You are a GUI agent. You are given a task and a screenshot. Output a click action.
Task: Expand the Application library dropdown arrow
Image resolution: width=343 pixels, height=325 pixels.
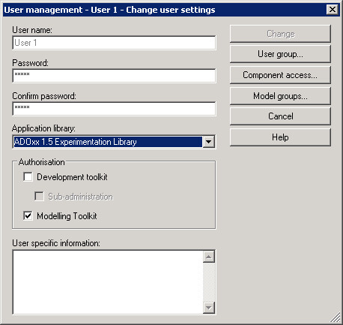(208, 142)
